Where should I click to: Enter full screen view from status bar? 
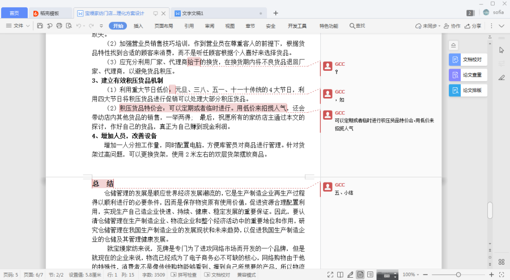pos(330,275)
